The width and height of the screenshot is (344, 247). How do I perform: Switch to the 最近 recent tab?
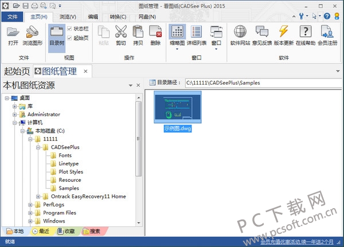41,231
